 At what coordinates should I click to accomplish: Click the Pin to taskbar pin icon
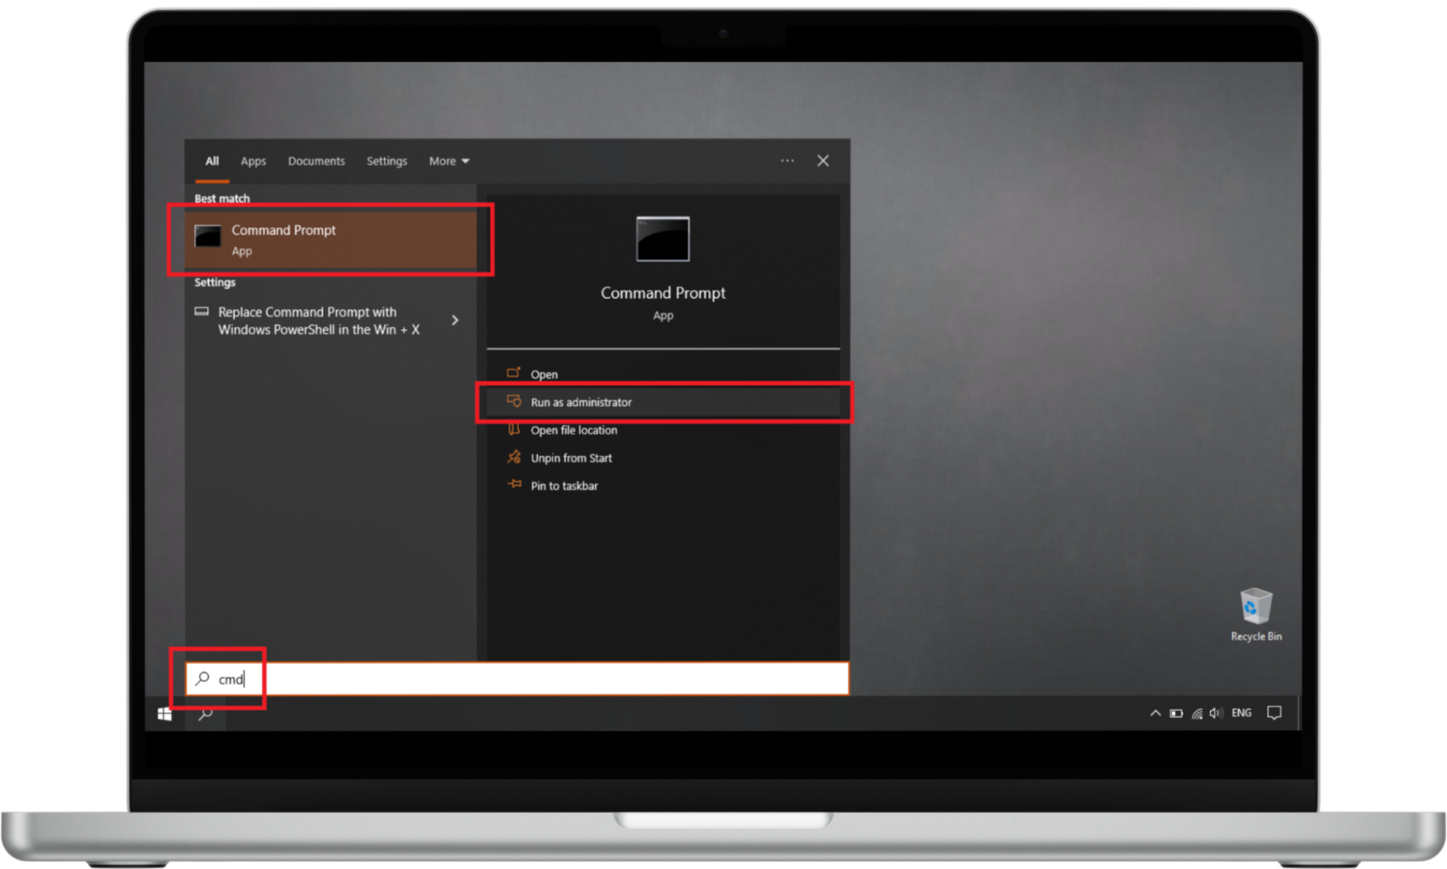(514, 484)
